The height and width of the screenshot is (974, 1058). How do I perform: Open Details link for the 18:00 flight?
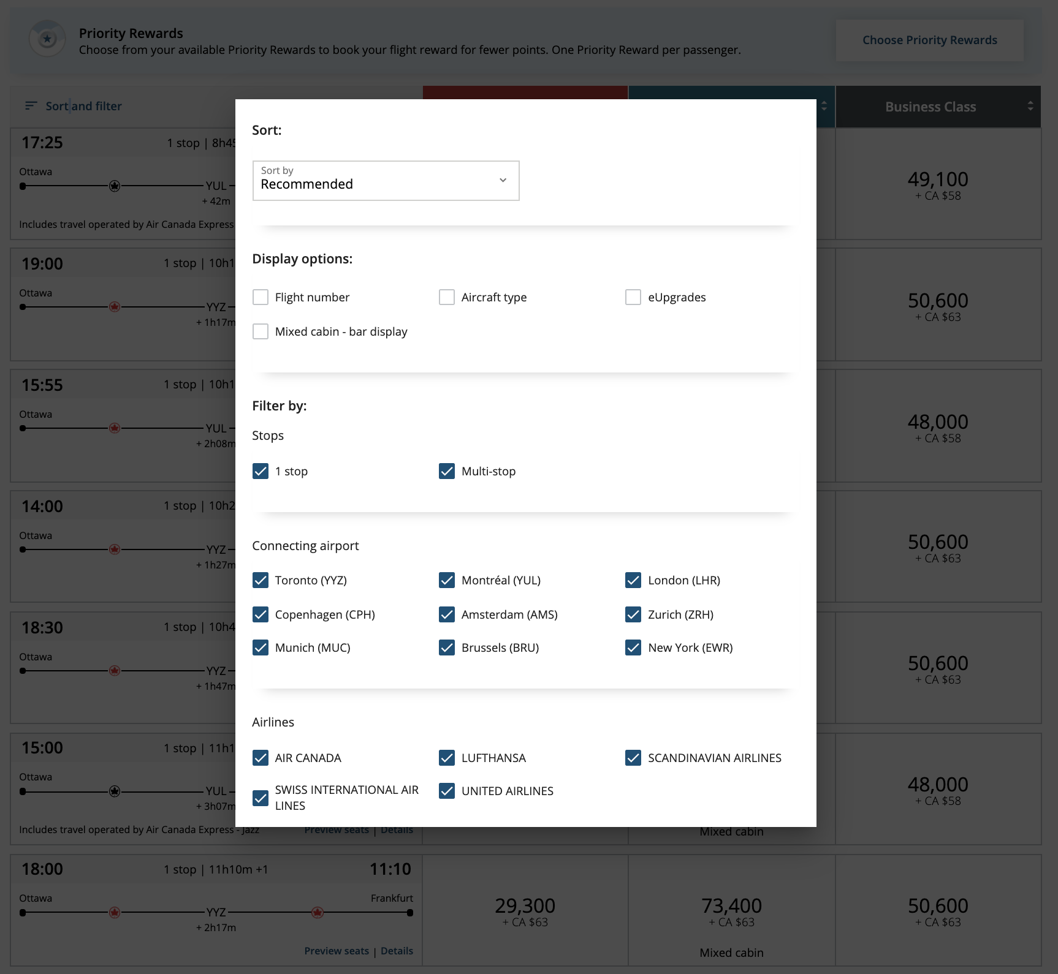point(397,951)
